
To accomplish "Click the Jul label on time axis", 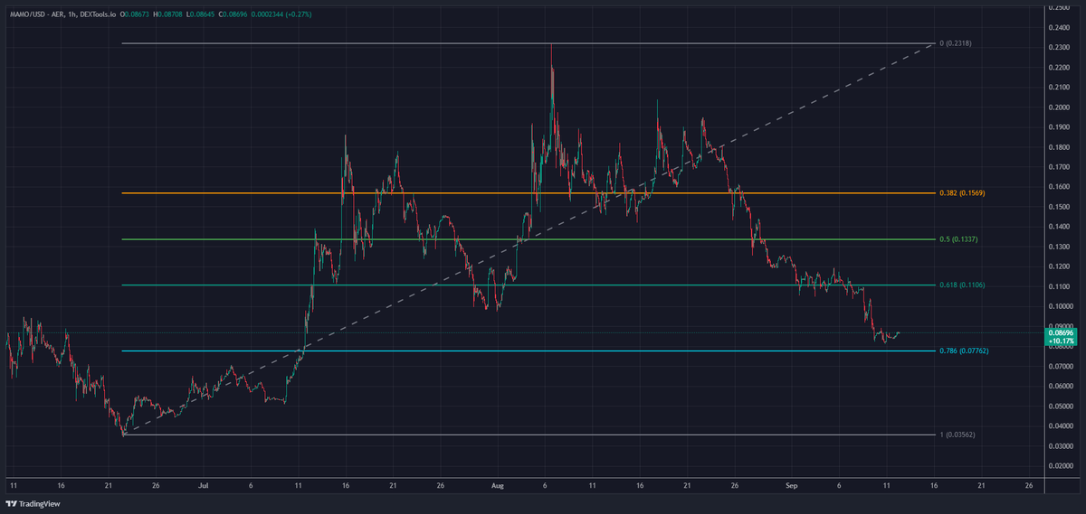I will 203,485.
